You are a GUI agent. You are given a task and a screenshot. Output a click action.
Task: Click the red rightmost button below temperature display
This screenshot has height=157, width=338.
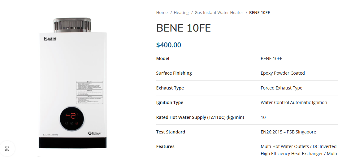pyautogui.click(x=77, y=123)
